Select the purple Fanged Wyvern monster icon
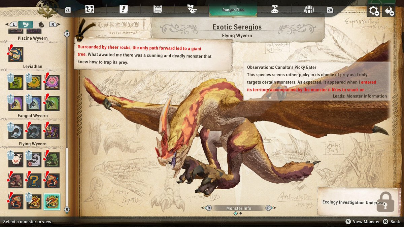The image size is (404, 227). coord(52,131)
